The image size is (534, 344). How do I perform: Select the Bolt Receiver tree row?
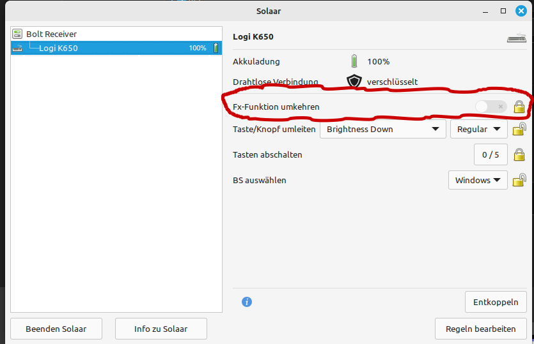pyautogui.click(x=116, y=34)
